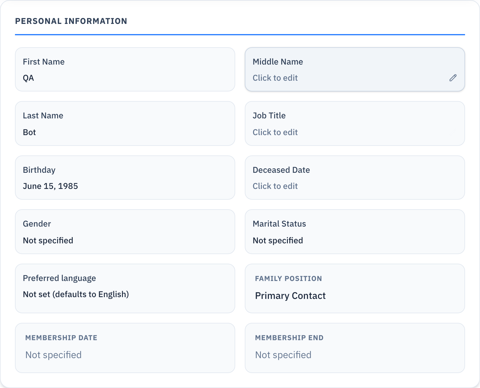Click to edit the Deceased Date field
This screenshot has width=480, height=388.
point(355,178)
